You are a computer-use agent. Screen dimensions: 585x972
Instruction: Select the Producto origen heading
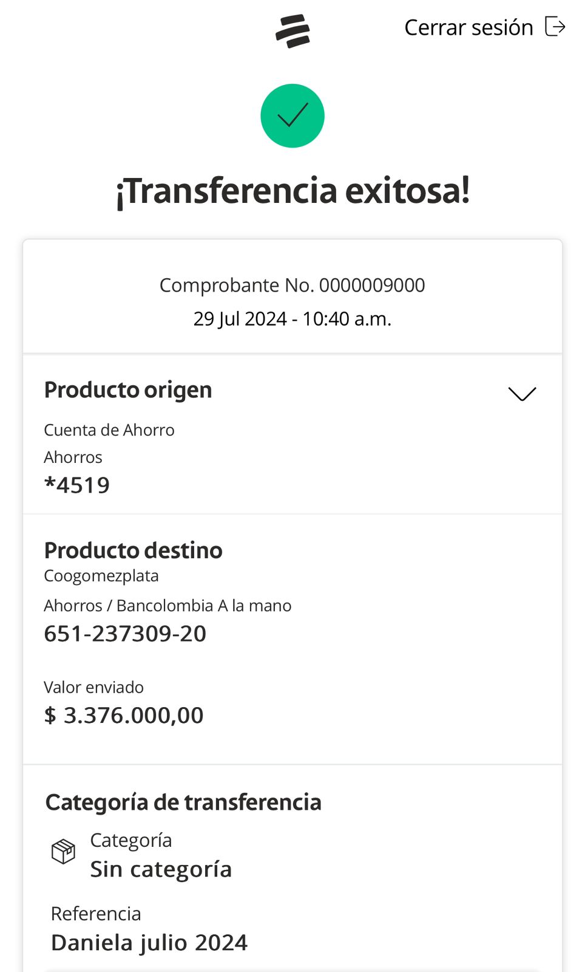click(128, 390)
